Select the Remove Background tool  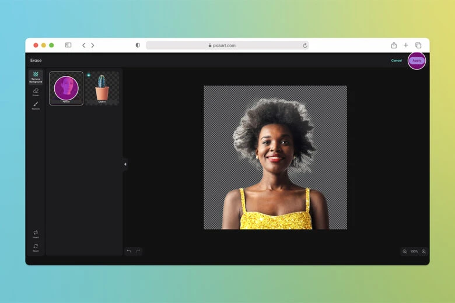click(x=36, y=77)
